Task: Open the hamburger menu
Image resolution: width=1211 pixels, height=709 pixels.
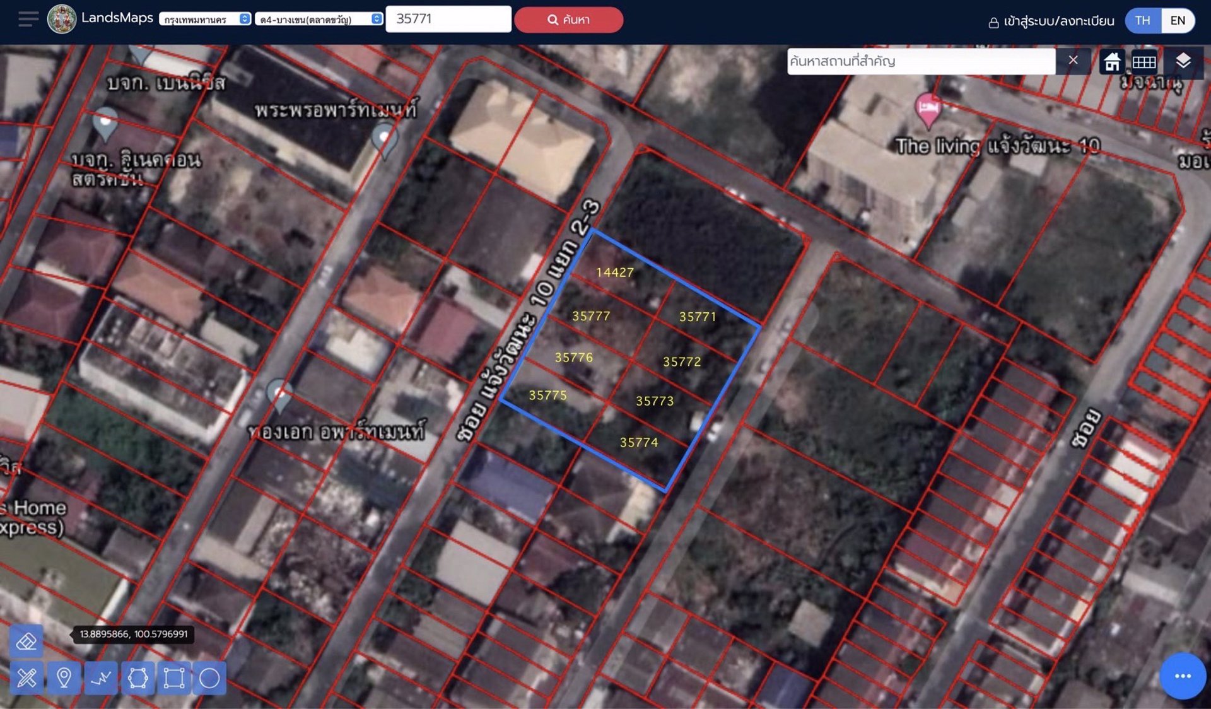Action: (28, 19)
